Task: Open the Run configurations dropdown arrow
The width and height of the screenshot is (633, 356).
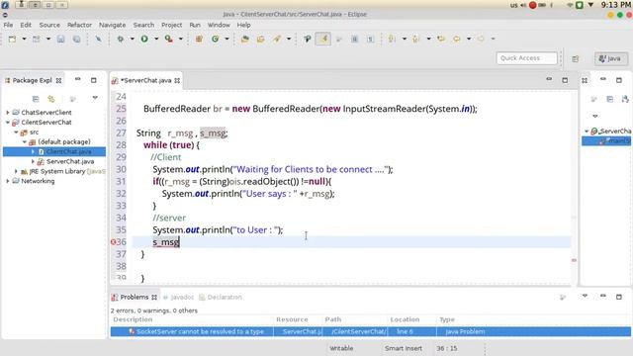Action: coord(156,40)
